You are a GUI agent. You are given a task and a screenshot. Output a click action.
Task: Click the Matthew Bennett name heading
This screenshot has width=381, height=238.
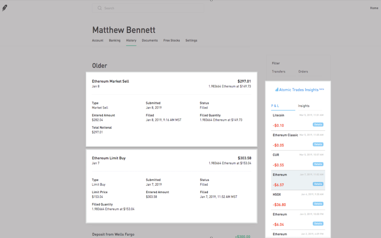(124, 30)
